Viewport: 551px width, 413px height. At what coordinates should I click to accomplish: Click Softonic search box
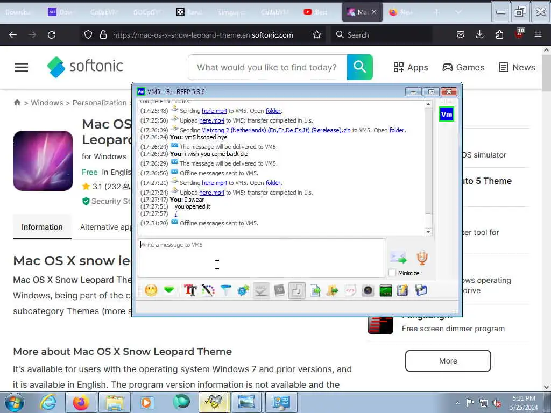(267, 67)
